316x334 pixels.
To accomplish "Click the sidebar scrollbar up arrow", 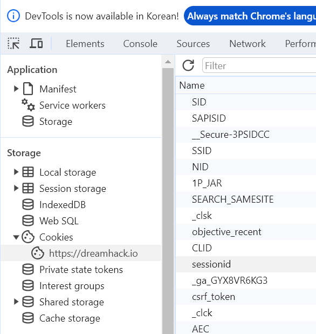I will 168,62.
